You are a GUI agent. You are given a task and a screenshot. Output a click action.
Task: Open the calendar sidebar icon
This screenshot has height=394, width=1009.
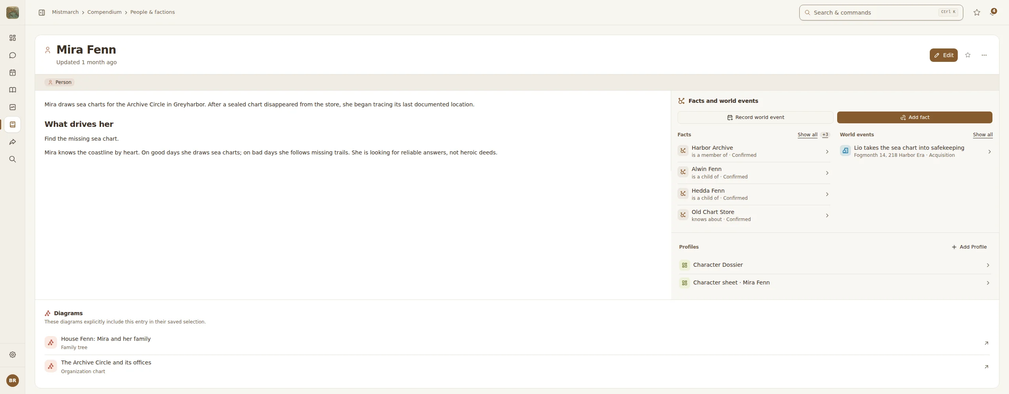click(13, 72)
